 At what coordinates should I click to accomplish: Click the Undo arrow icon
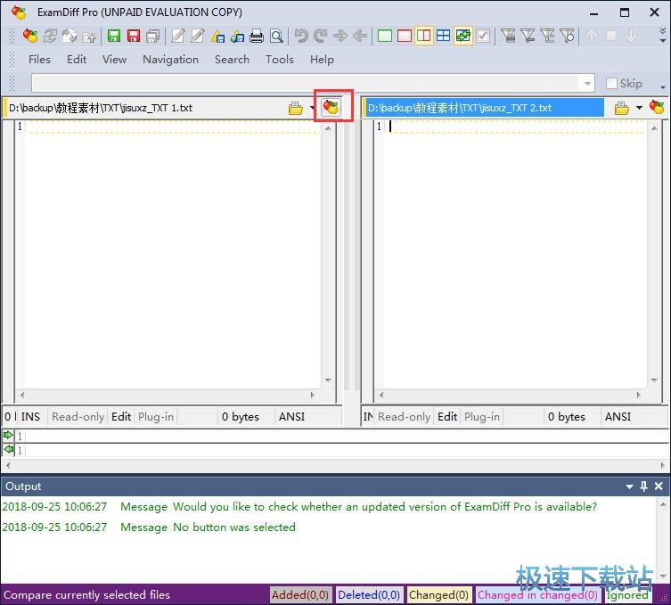pos(301,37)
